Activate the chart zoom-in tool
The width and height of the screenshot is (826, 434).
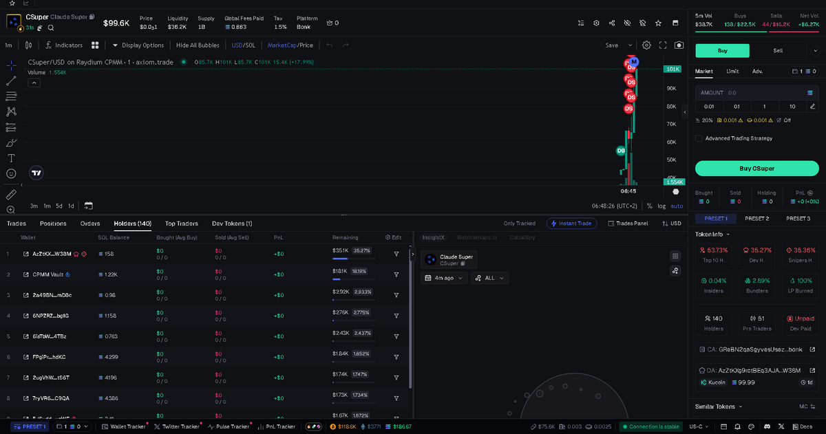(x=11, y=210)
